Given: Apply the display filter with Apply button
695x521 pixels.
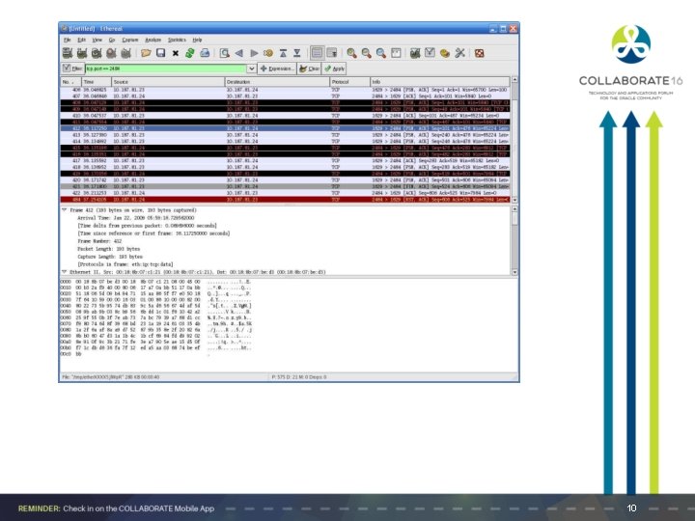Looking at the screenshot, I should [x=334, y=69].
